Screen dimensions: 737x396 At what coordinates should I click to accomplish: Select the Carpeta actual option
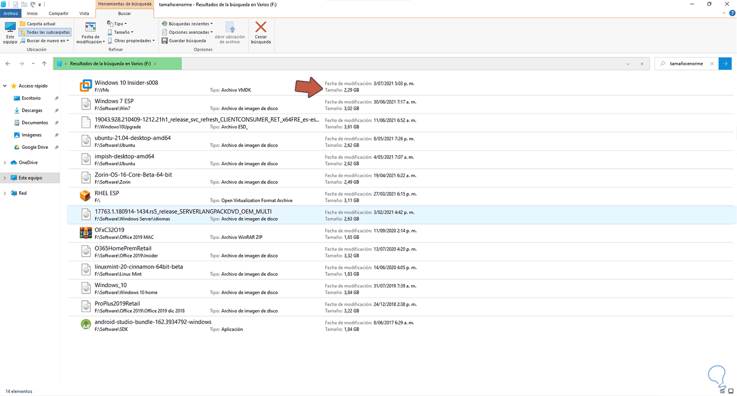37,24
